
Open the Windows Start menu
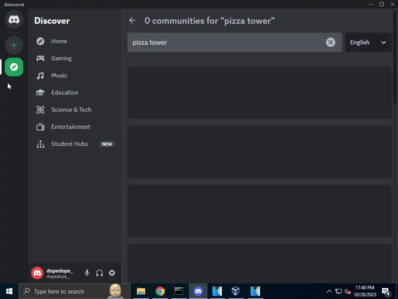click(x=9, y=291)
